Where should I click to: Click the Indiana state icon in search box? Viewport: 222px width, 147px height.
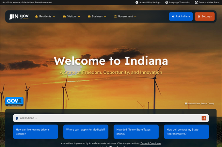(17, 118)
